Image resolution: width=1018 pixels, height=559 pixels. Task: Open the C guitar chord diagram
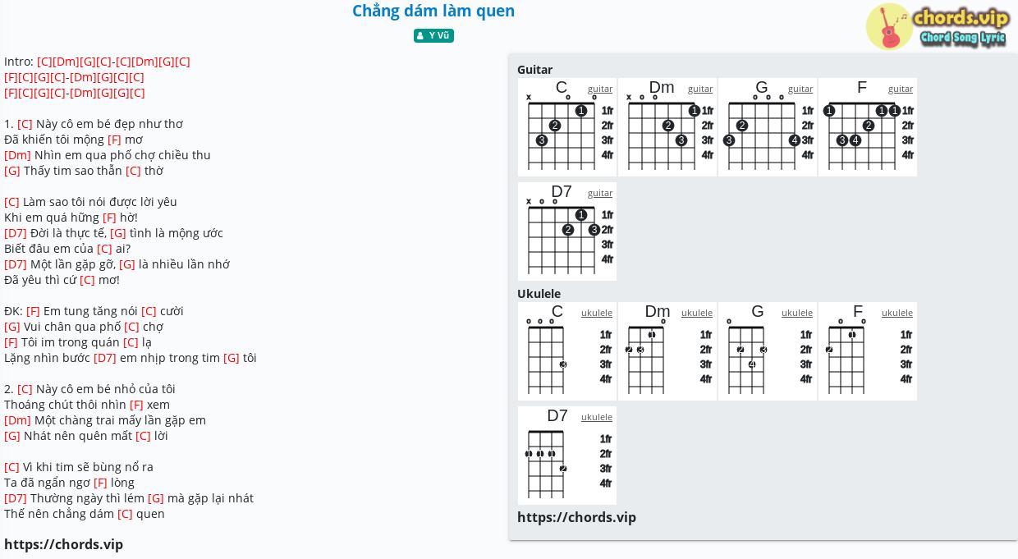click(567, 127)
